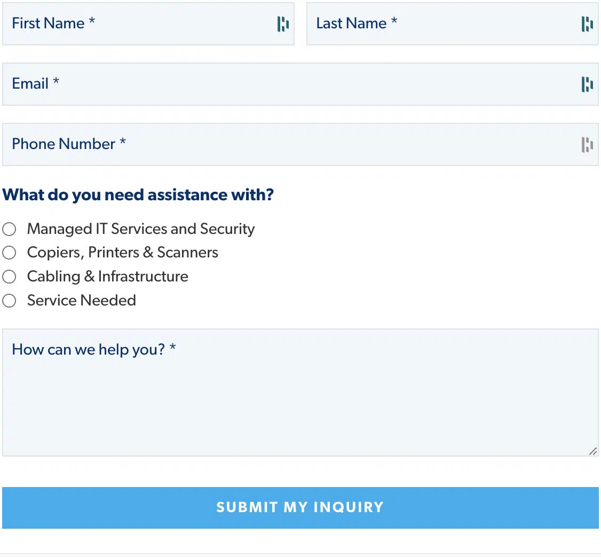Focus the Email input field
This screenshot has width=601, height=557.
(x=300, y=84)
